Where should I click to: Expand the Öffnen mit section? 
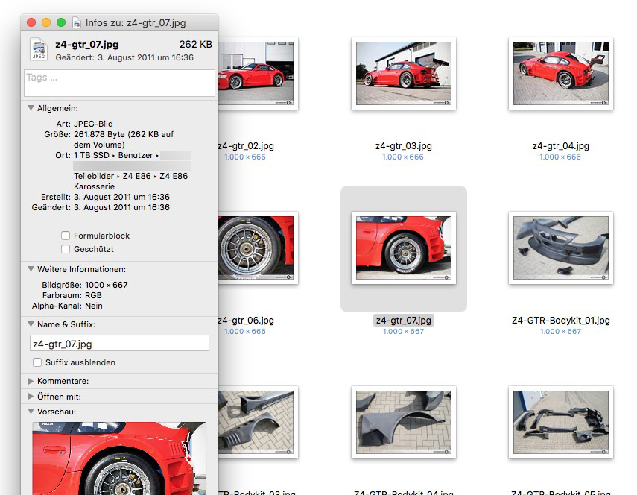(x=31, y=397)
